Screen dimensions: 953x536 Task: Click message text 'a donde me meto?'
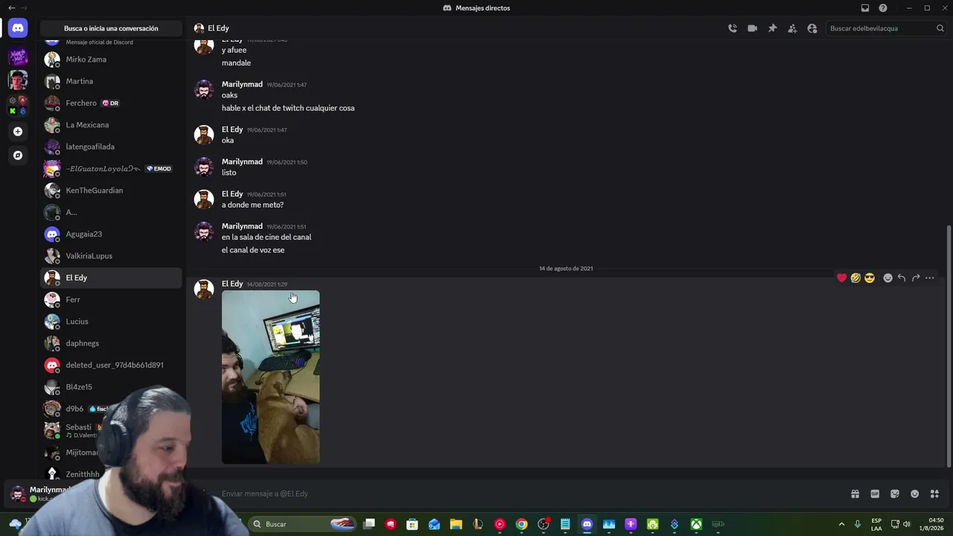pyautogui.click(x=252, y=205)
